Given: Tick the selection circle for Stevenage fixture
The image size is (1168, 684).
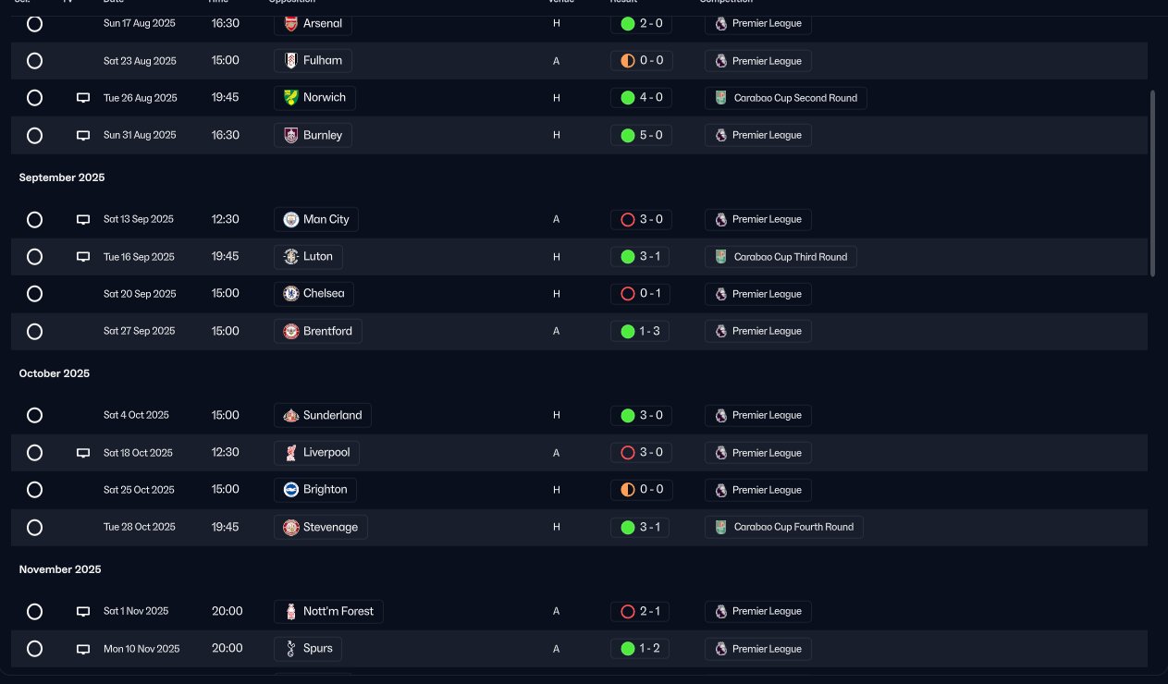Looking at the screenshot, I should click(34, 528).
